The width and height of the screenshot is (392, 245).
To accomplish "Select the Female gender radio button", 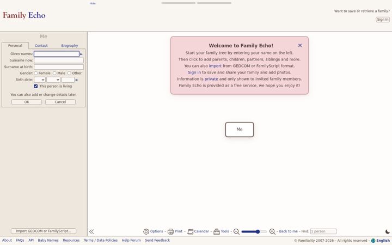I will click(x=36, y=73).
